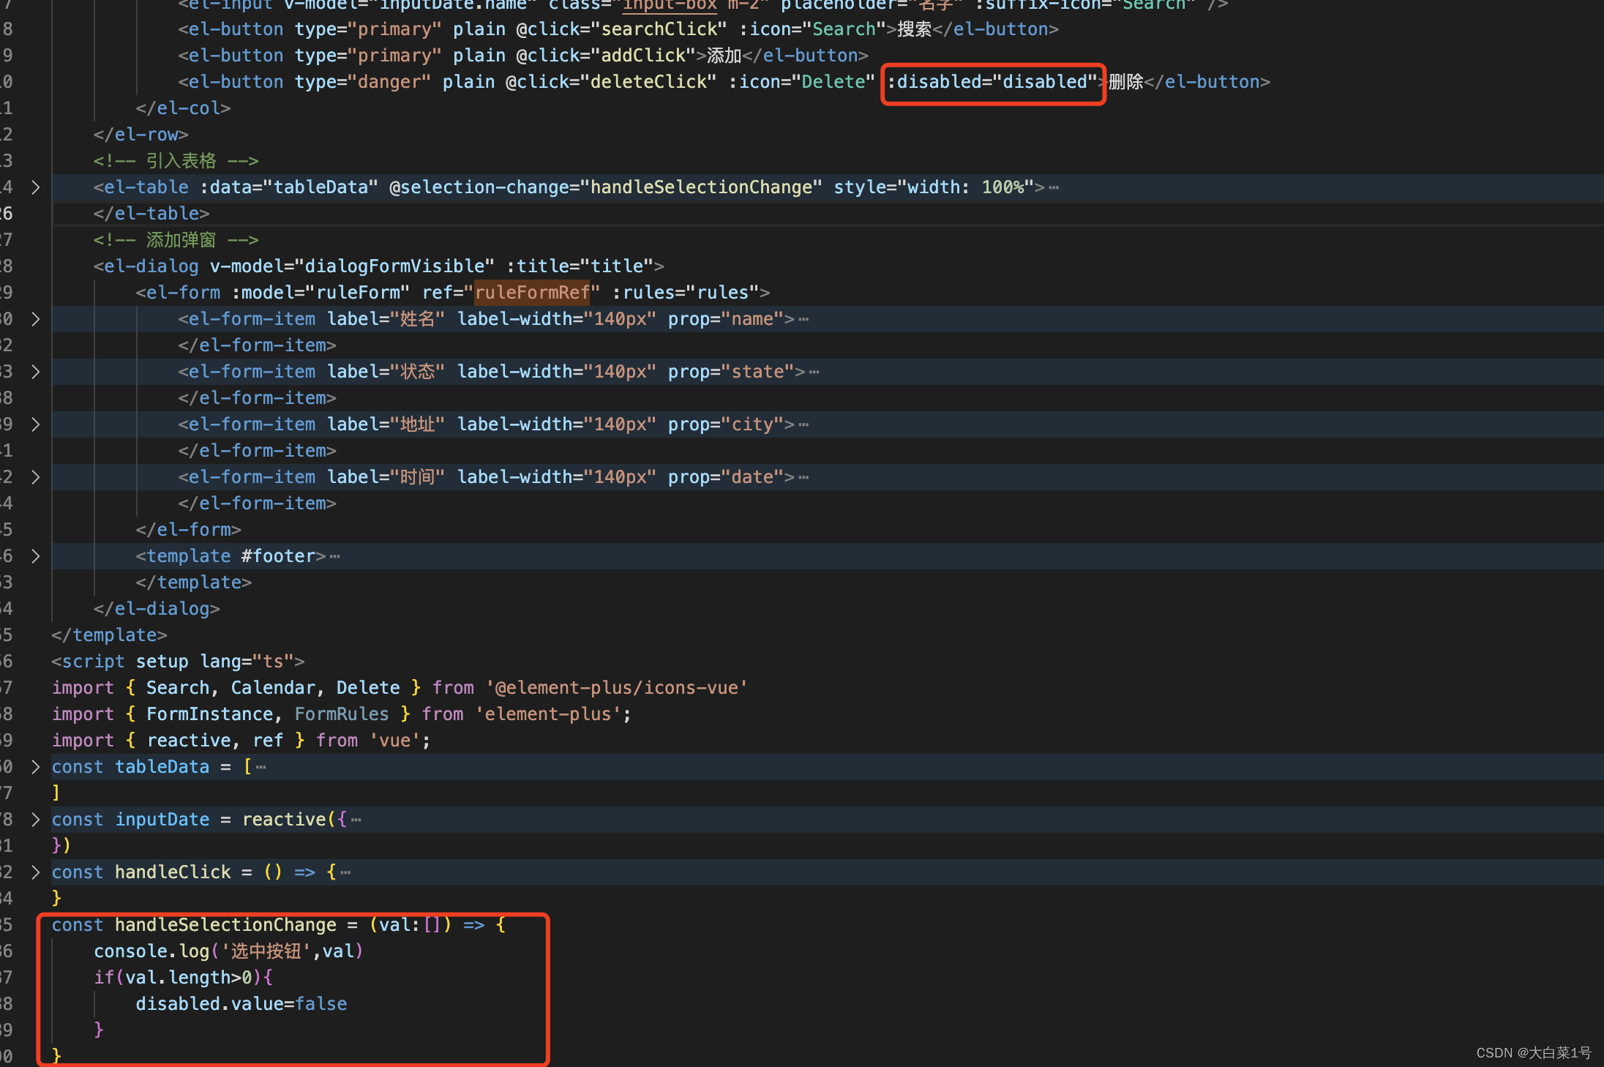The width and height of the screenshot is (1604, 1067).
Task: Click the 删除 button label text
Action: coord(1126,82)
